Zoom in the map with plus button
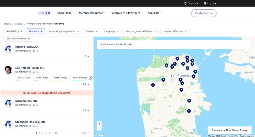The width and height of the screenshot is (255, 137). coord(99,124)
